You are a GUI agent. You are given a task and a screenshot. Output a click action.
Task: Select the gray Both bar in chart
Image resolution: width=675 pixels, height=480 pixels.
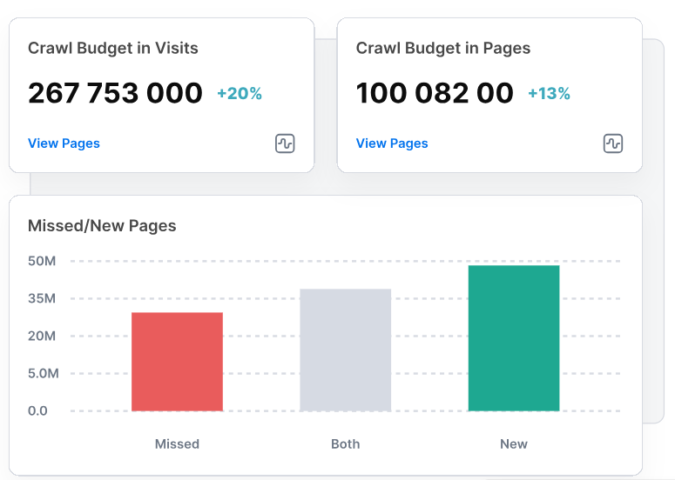click(346, 350)
